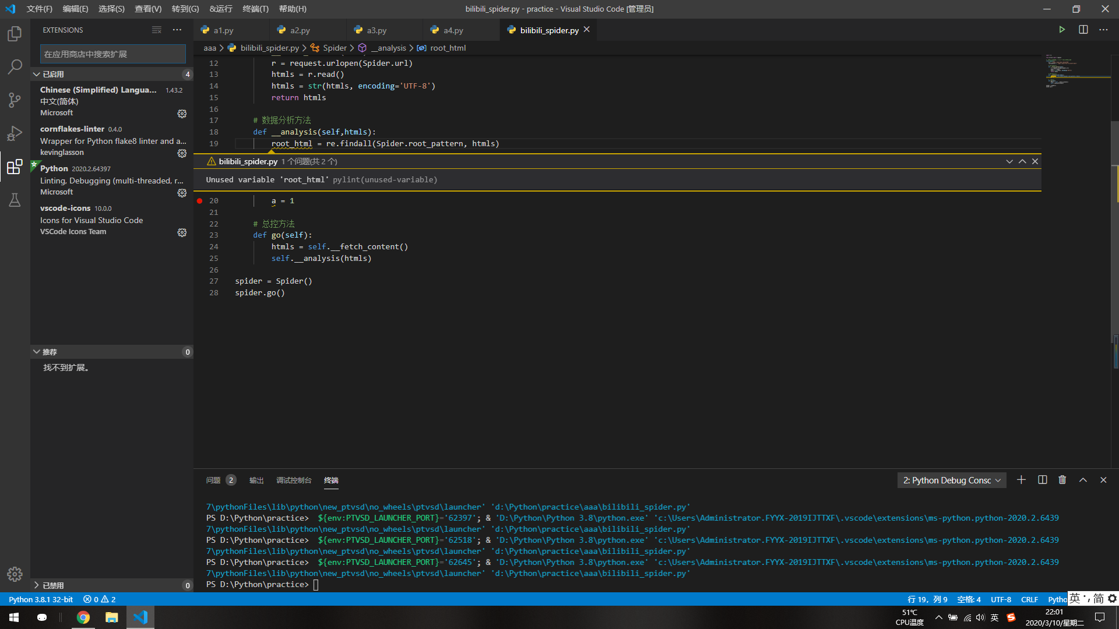Open the Explorer view in activity bar

pos(15,34)
